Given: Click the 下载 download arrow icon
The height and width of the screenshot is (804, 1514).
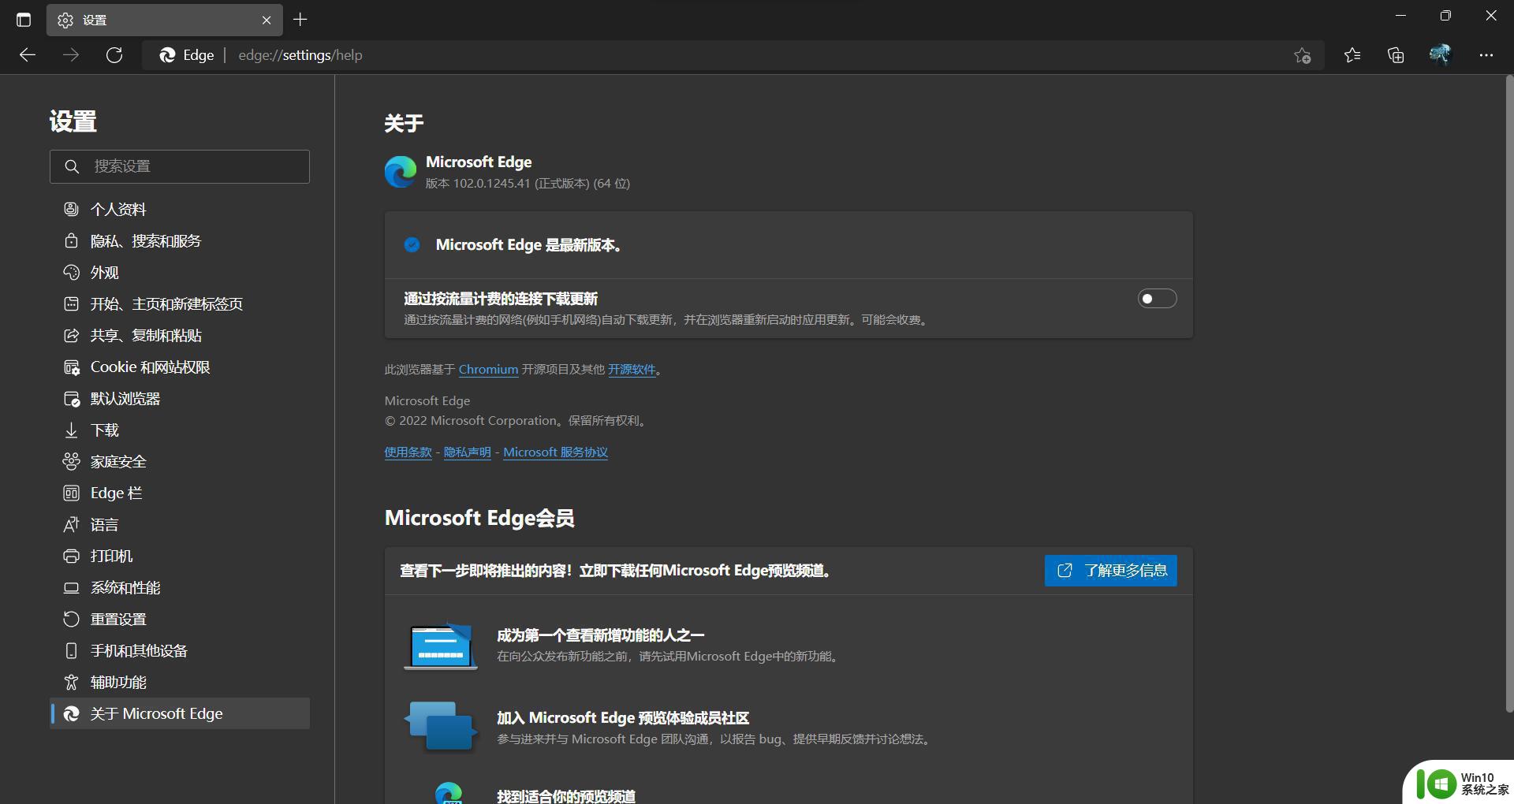Looking at the screenshot, I should [72, 430].
